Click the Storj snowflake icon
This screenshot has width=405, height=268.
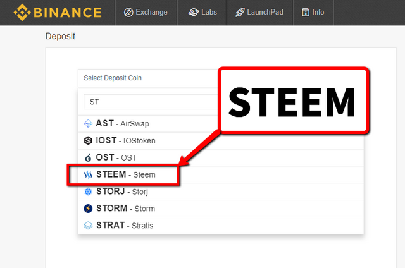click(x=88, y=192)
